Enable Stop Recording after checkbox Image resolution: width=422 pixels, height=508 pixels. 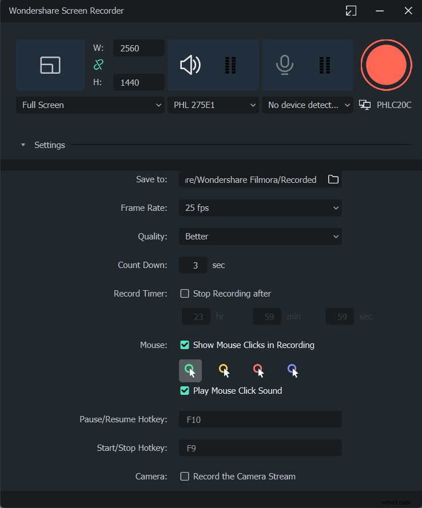pos(185,294)
